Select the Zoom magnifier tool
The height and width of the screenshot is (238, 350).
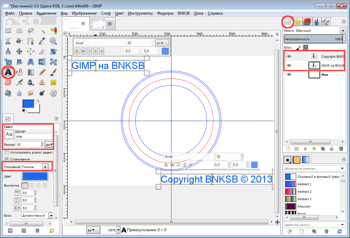click(53, 41)
